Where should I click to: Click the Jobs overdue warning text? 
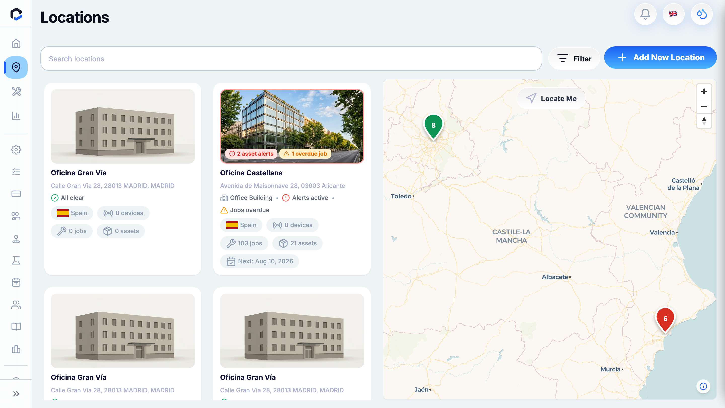click(249, 210)
